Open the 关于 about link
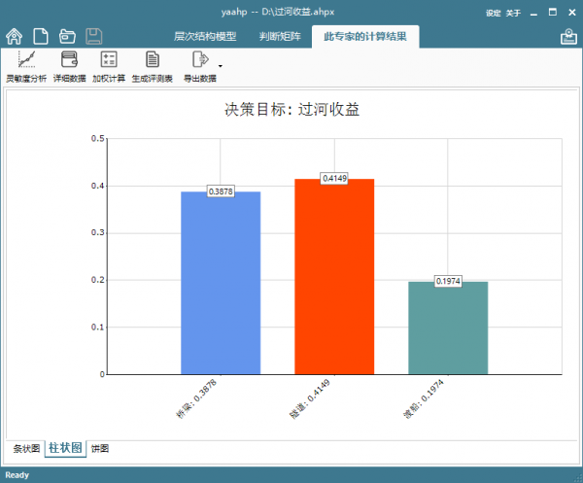This screenshot has width=583, height=483. [513, 13]
